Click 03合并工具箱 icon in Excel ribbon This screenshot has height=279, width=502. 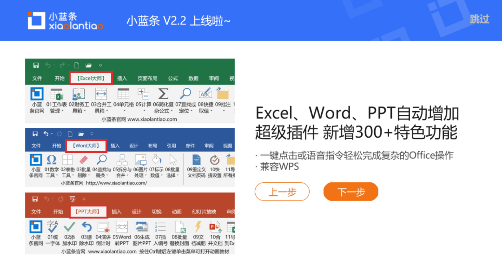(101, 94)
